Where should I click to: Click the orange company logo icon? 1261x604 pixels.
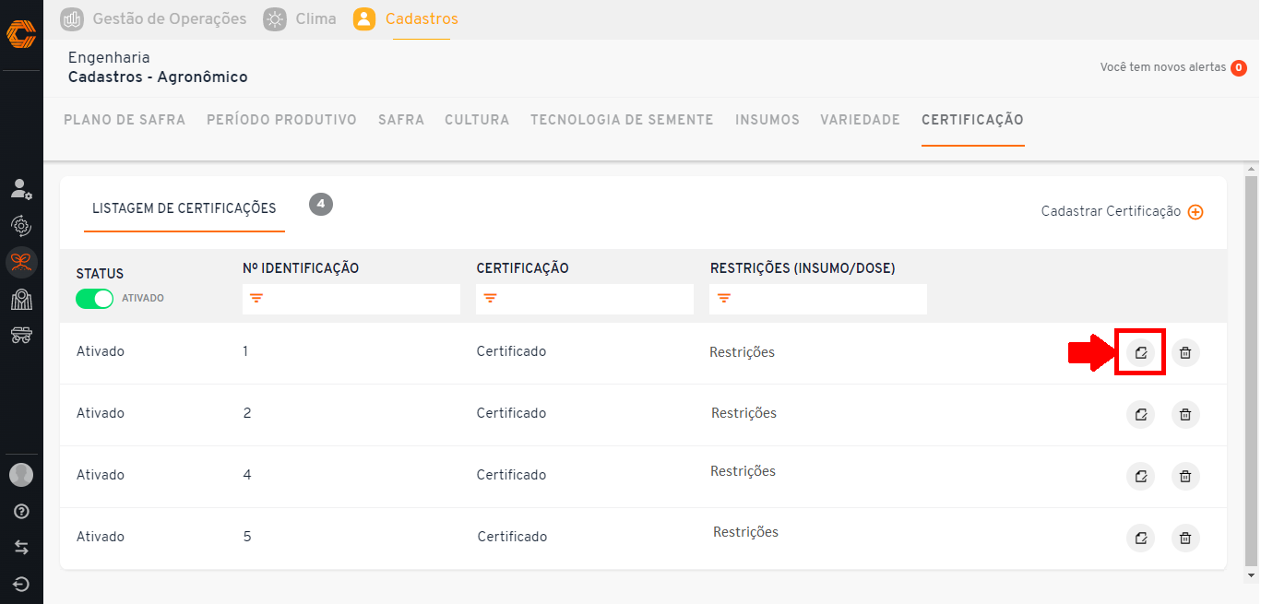[x=21, y=34]
